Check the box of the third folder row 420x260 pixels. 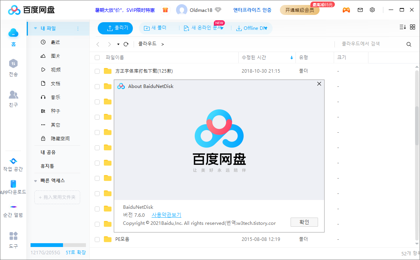coord(97,102)
